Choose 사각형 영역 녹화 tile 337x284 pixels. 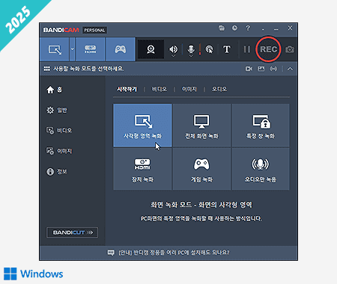142,126
